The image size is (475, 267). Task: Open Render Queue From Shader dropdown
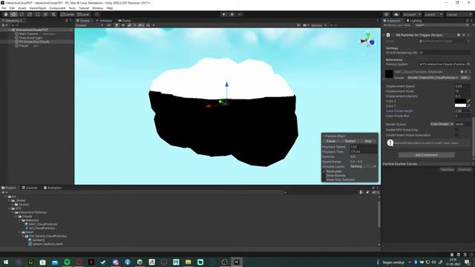click(442, 124)
